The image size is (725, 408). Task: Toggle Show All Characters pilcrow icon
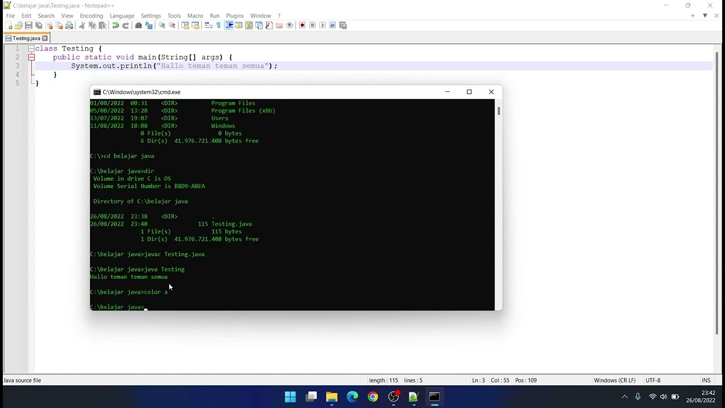coord(218,25)
